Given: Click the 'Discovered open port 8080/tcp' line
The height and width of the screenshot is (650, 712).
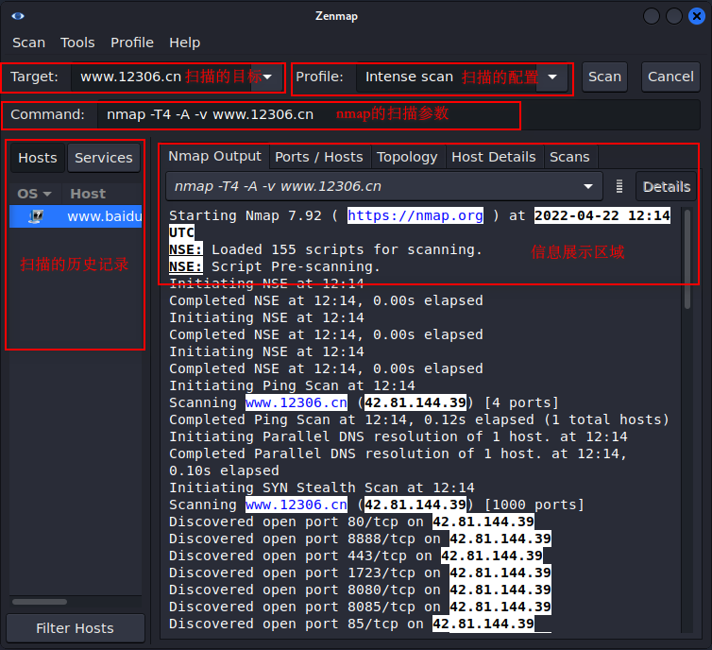Looking at the screenshot, I should pos(360,590).
